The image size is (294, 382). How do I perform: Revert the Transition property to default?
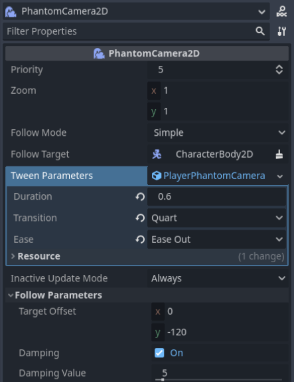pos(140,218)
